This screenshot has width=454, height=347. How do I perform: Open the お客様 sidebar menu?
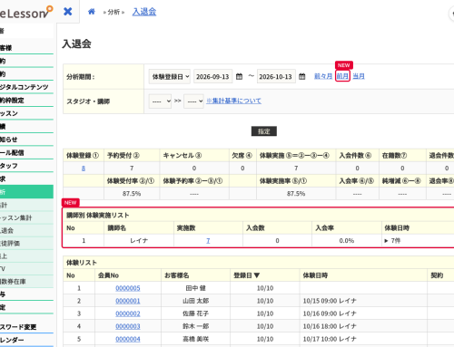pos(26,48)
